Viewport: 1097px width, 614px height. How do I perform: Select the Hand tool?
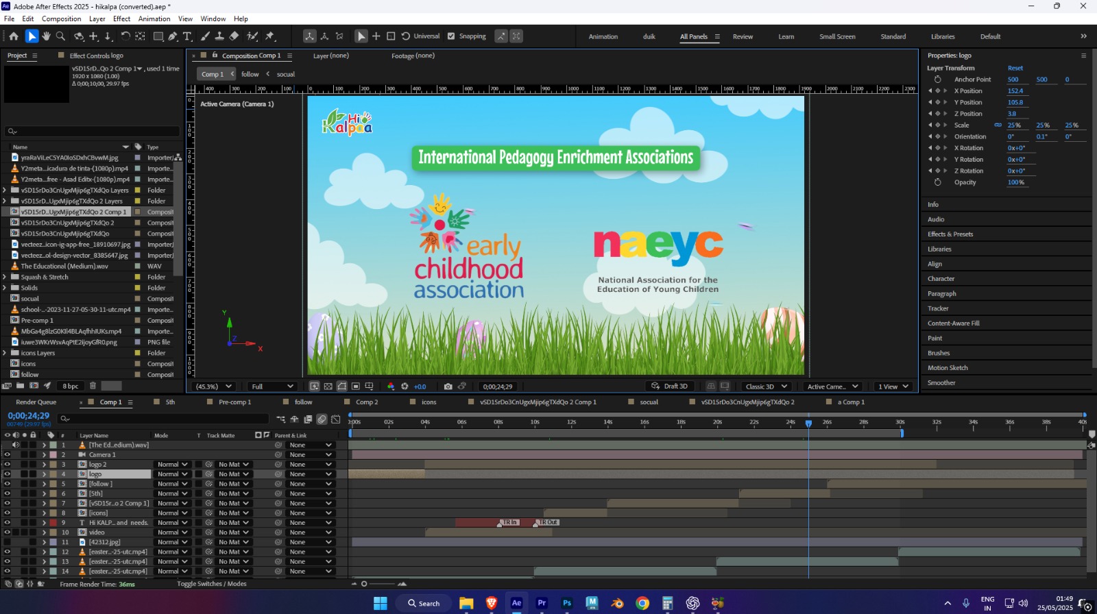(47, 36)
